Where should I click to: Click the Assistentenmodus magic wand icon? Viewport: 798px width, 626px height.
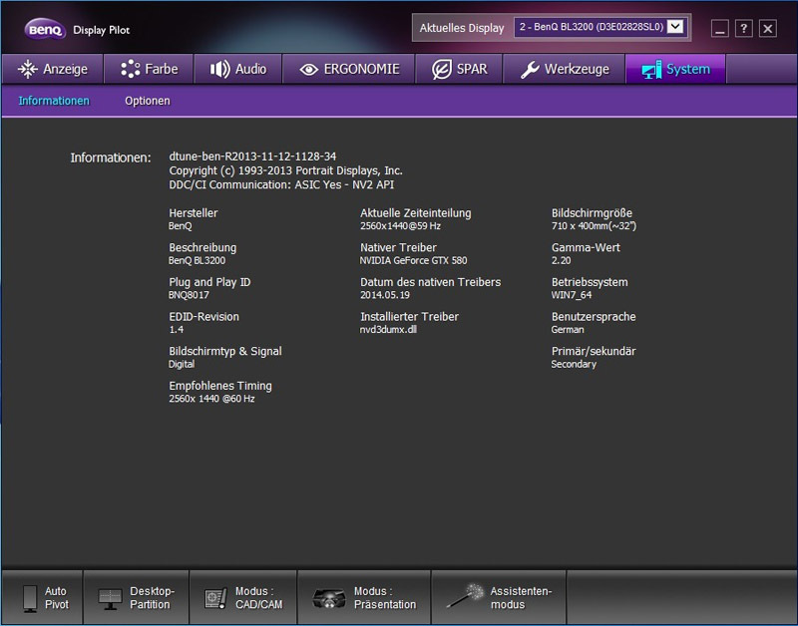(465, 595)
